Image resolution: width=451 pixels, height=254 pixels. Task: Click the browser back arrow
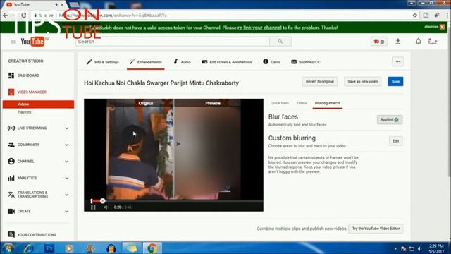click(x=6, y=16)
